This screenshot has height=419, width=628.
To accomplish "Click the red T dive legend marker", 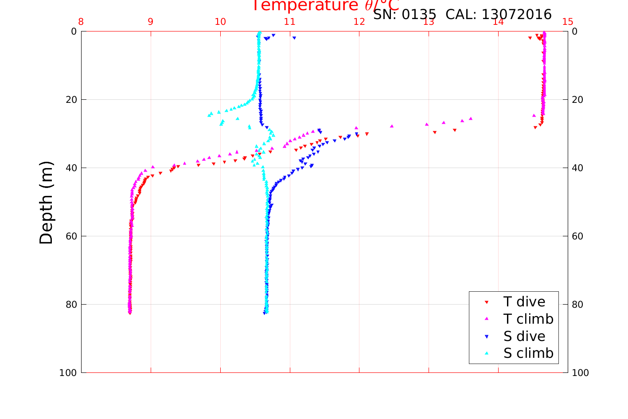I will (x=486, y=302).
